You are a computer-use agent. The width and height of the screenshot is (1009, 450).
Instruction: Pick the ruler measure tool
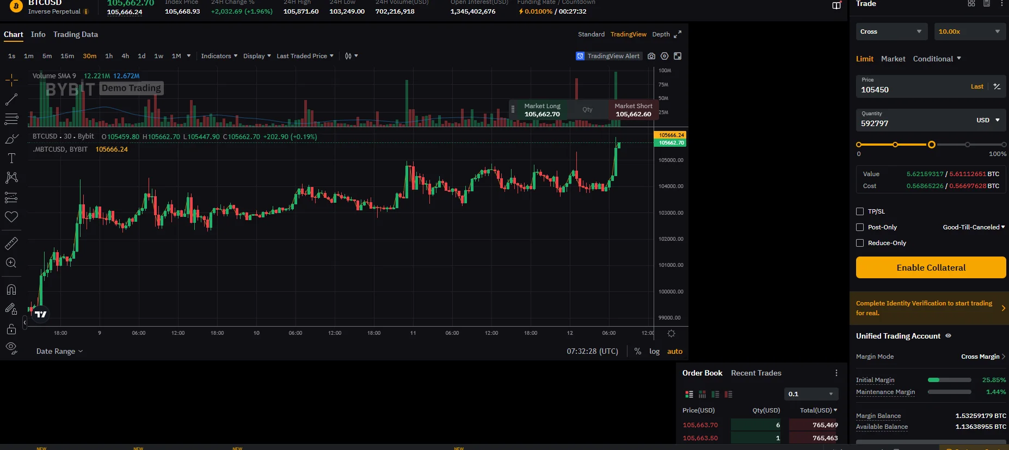11,243
